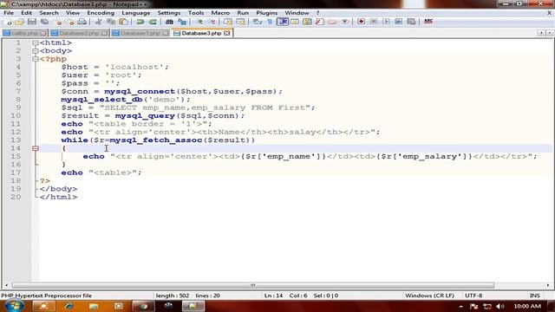The width and height of the screenshot is (555, 312).
Task: Click the Redo green arrow icon
Action: coord(153,22)
